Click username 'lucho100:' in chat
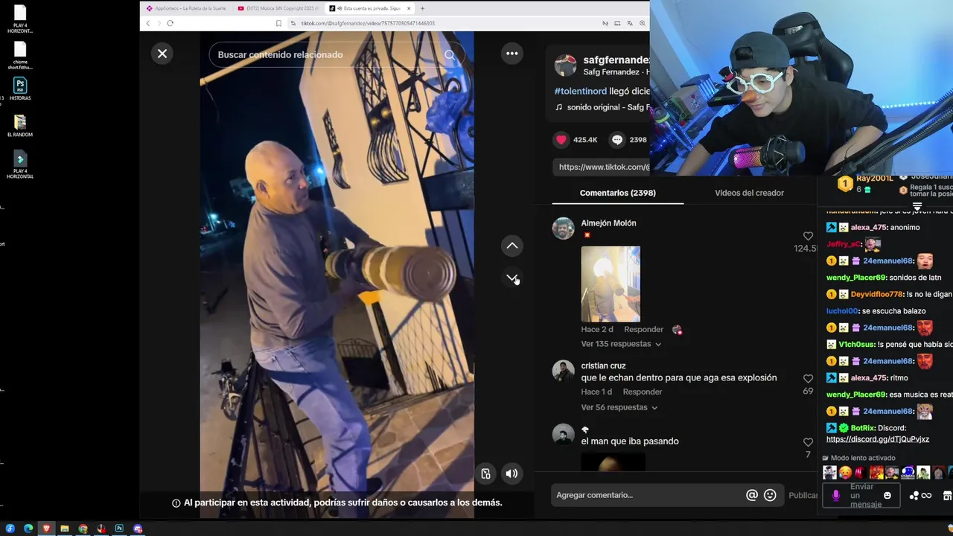The height and width of the screenshot is (536, 953). (843, 311)
